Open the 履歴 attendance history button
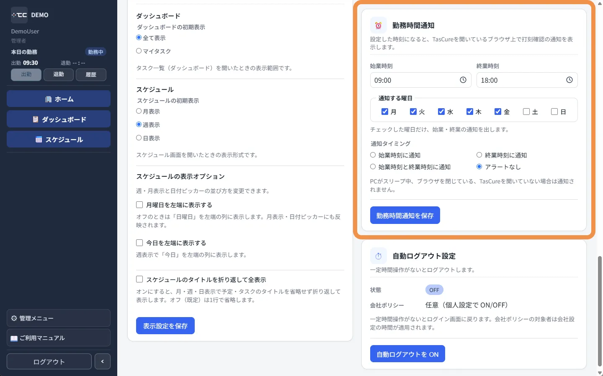Viewport: 603px width, 376px height. 91,74
